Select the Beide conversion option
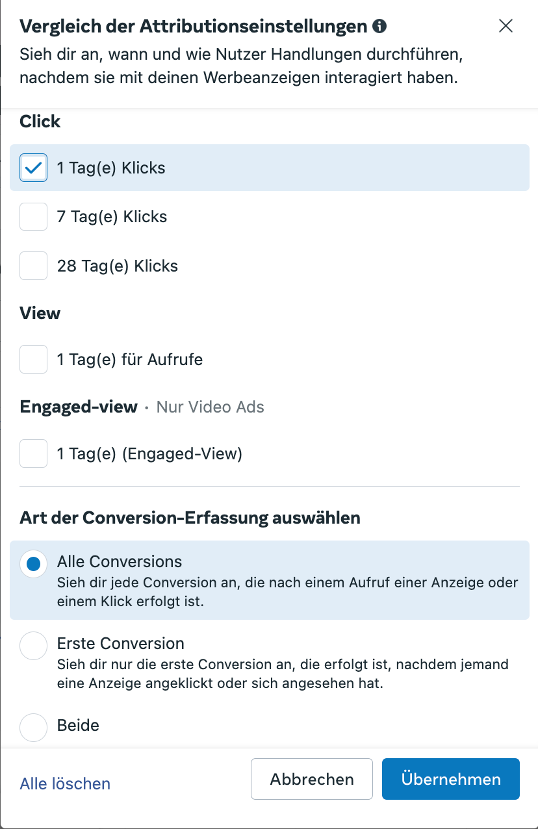The image size is (538, 829). click(x=33, y=728)
